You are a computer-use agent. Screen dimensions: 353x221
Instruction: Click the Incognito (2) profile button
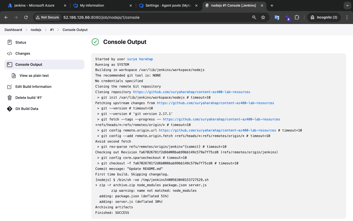tap(324, 17)
